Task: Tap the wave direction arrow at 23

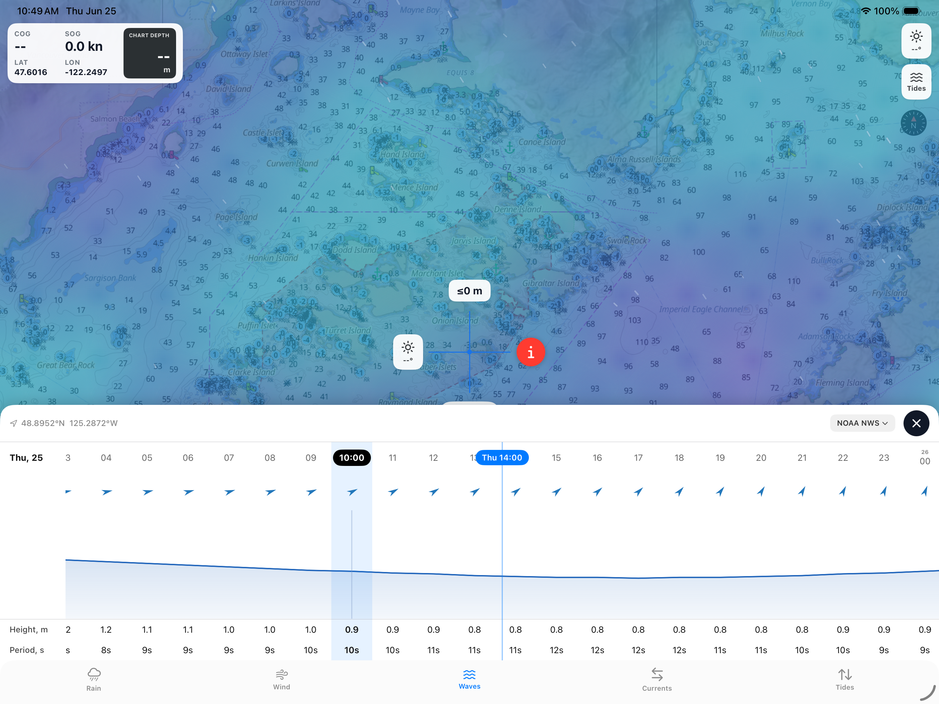Action: tap(884, 492)
